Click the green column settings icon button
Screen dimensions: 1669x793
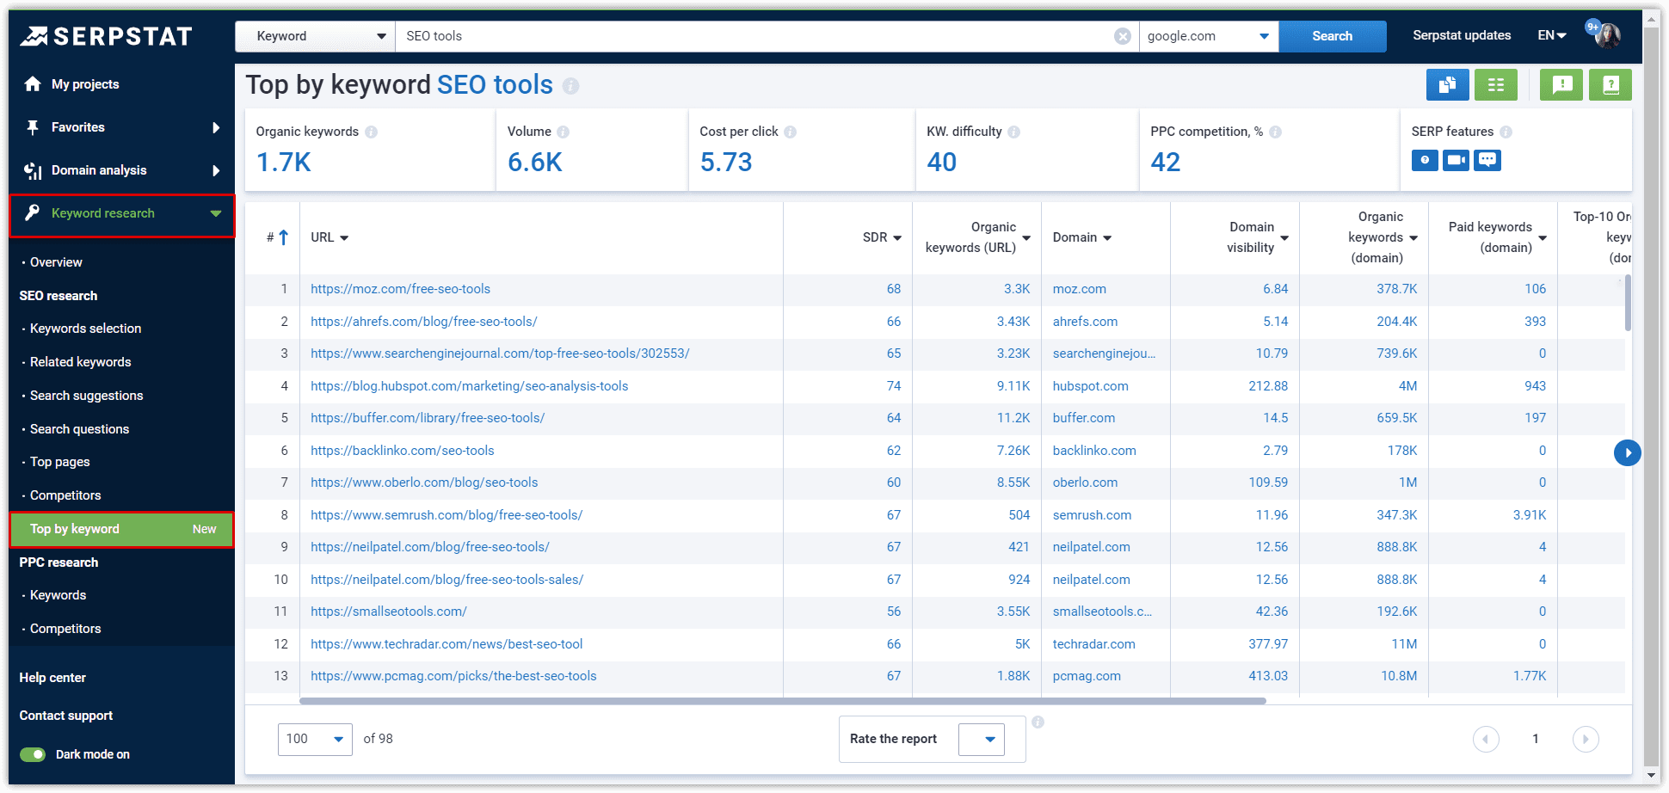pos(1496,84)
